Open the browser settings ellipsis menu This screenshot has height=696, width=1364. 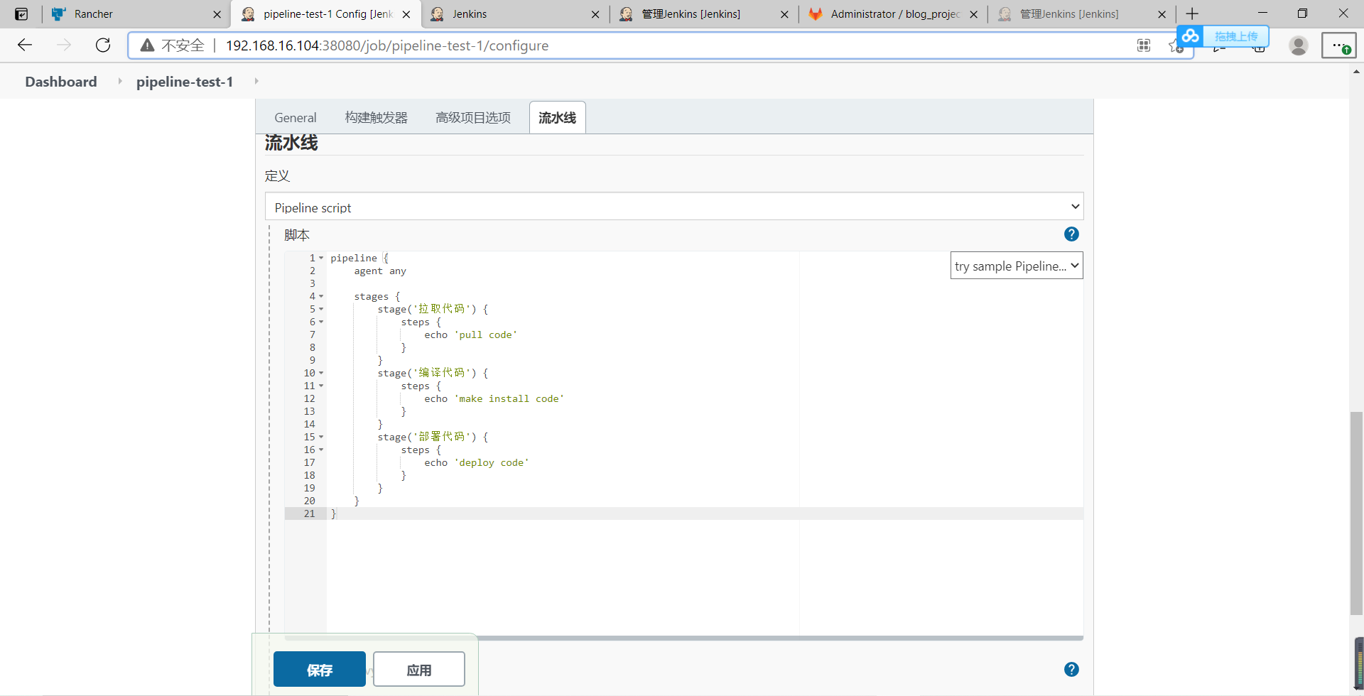pos(1338,45)
